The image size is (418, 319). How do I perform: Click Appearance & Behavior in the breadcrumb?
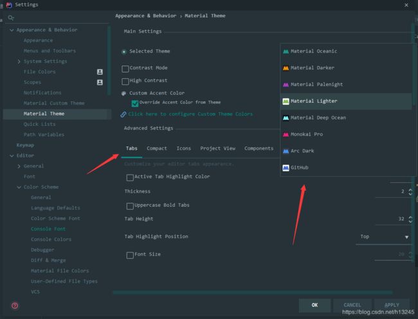(x=146, y=15)
